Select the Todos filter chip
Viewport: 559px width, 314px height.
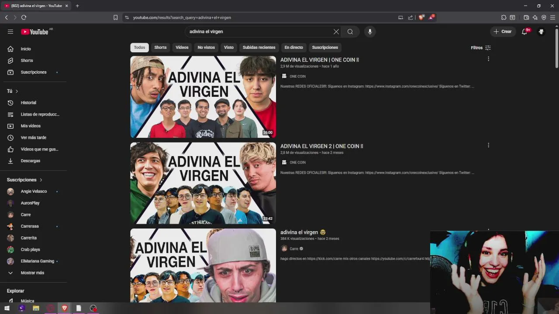139,48
